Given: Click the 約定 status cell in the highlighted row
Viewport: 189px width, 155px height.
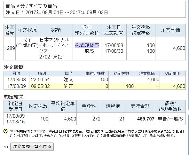Looking at the screenshot, I should [68, 86].
